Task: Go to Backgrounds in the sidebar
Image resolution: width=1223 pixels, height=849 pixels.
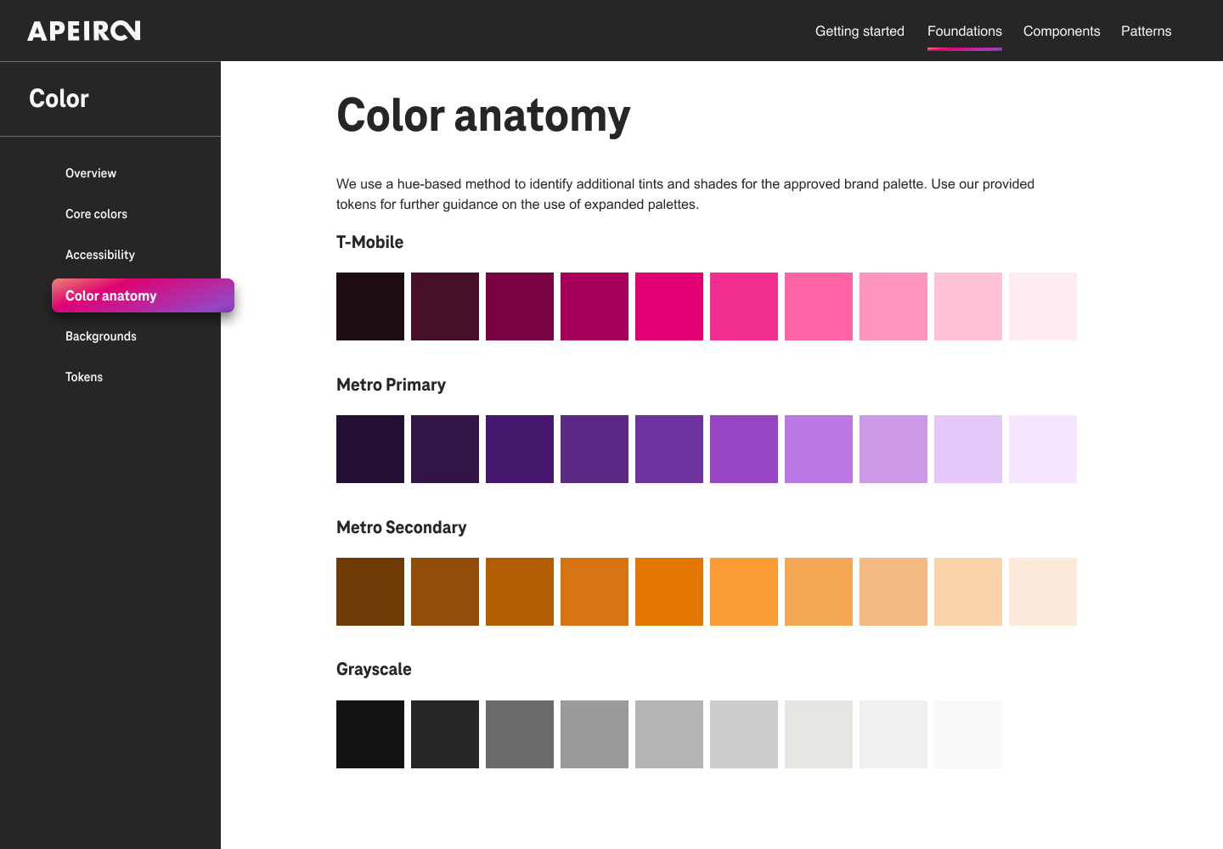Action: tap(101, 336)
